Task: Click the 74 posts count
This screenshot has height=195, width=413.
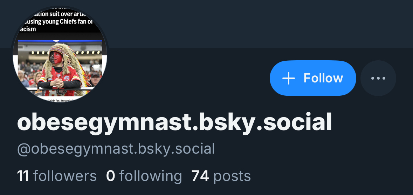Action: (221, 176)
